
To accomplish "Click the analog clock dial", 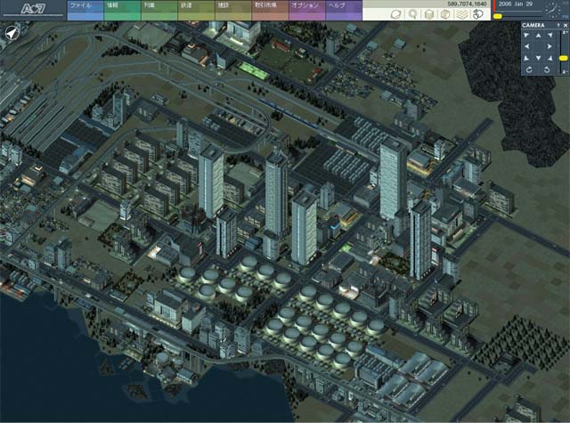I will 553,10.
